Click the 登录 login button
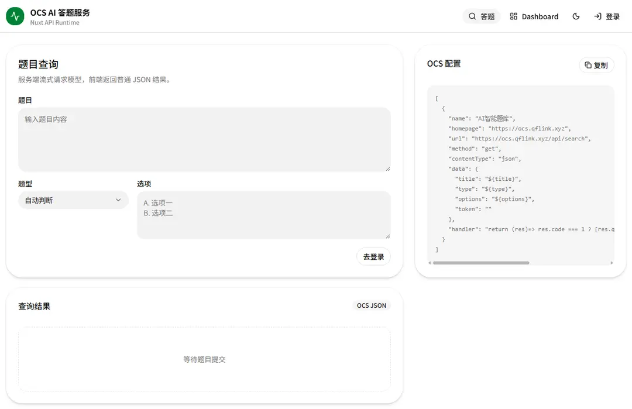 607,16
